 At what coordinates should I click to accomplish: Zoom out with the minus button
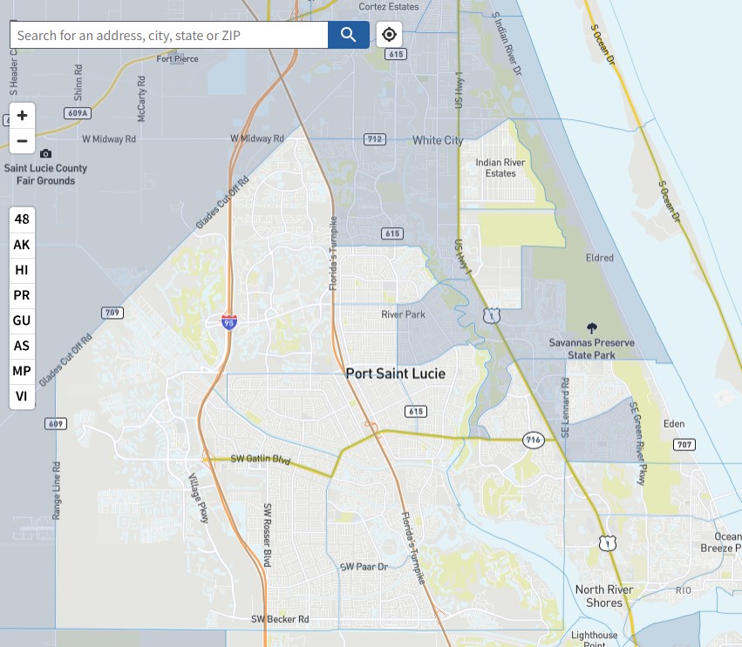pyautogui.click(x=22, y=141)
